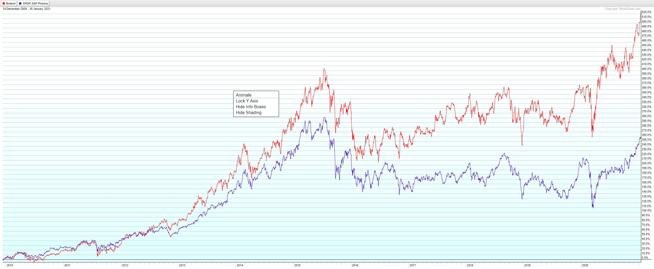Click the 2013 year label on time axis
The width and height of the screenshot is (654, 269).
(182, 265)
